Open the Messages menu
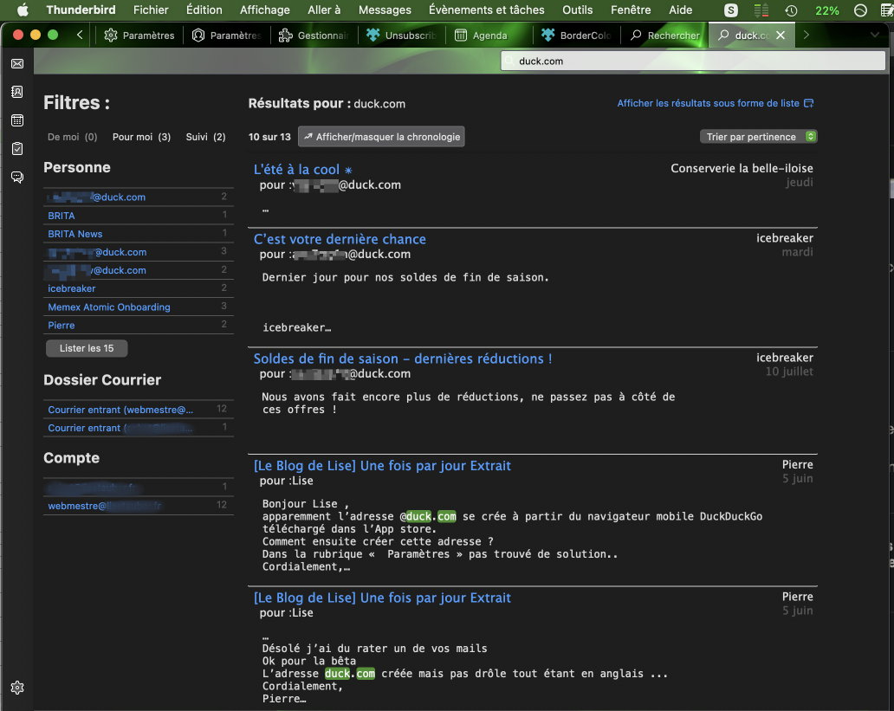Image resolution: width=894 pixels, height=711 pixels. point(385,10)
